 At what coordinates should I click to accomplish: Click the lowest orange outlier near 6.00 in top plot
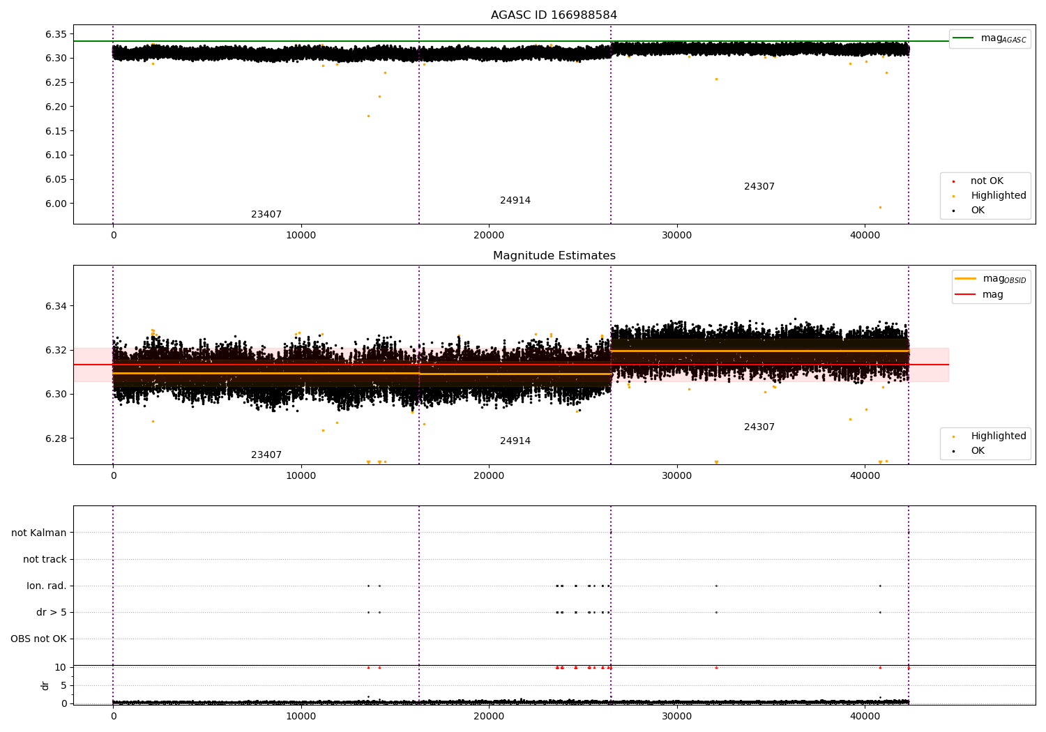[x=880, y=207]
